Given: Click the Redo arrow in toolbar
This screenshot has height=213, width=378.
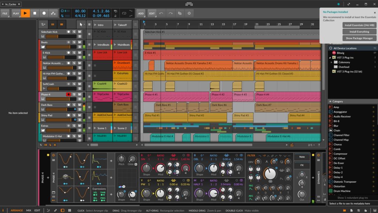Looking at the screenshot, I should (x=171, y=13).
